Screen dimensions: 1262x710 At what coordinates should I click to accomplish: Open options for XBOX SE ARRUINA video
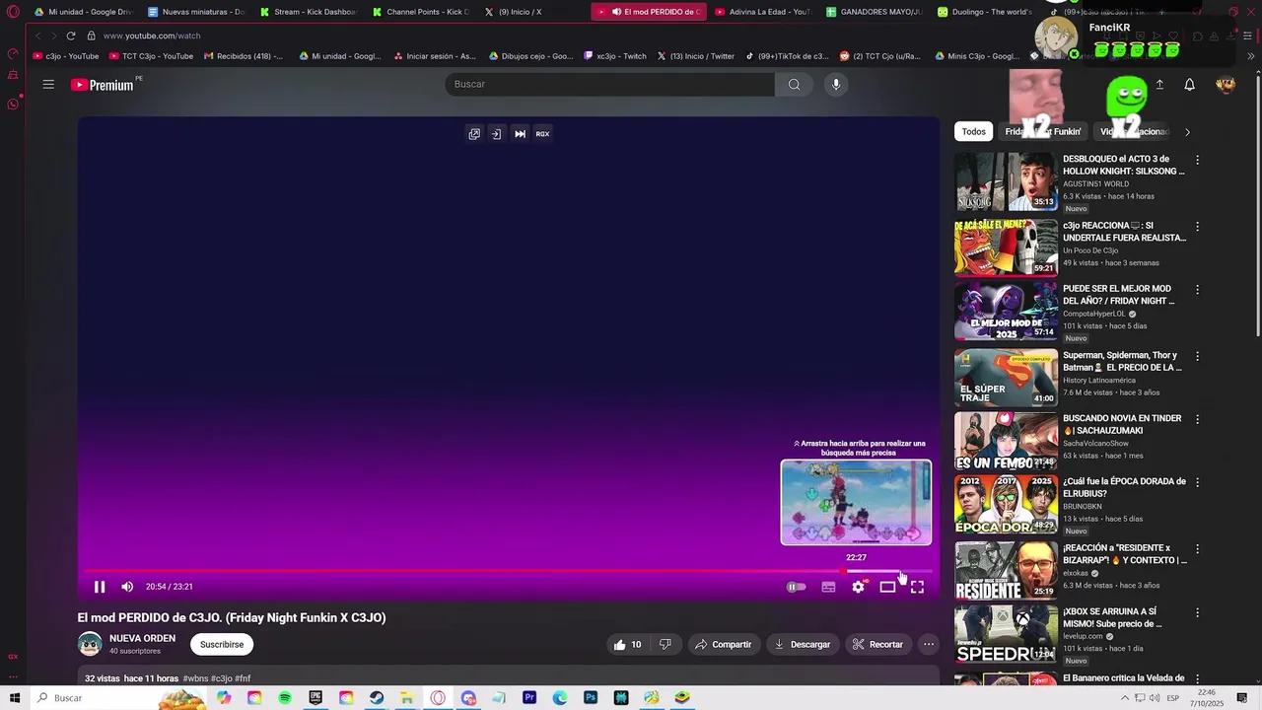click(x=1198, y=612)
